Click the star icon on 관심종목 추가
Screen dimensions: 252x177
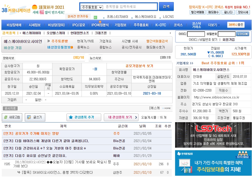pos(71,117)
